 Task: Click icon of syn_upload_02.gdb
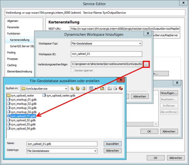coord(9,120)
